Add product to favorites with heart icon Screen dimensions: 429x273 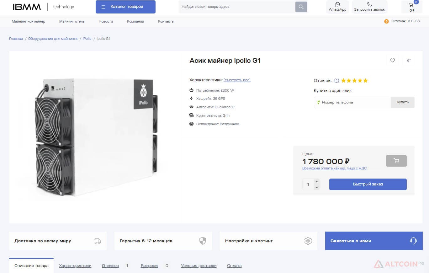(x=393, y=61)
